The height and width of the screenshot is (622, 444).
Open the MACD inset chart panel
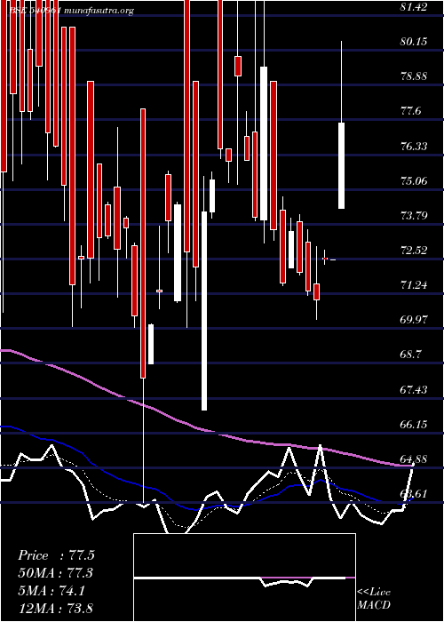[244, 578]
